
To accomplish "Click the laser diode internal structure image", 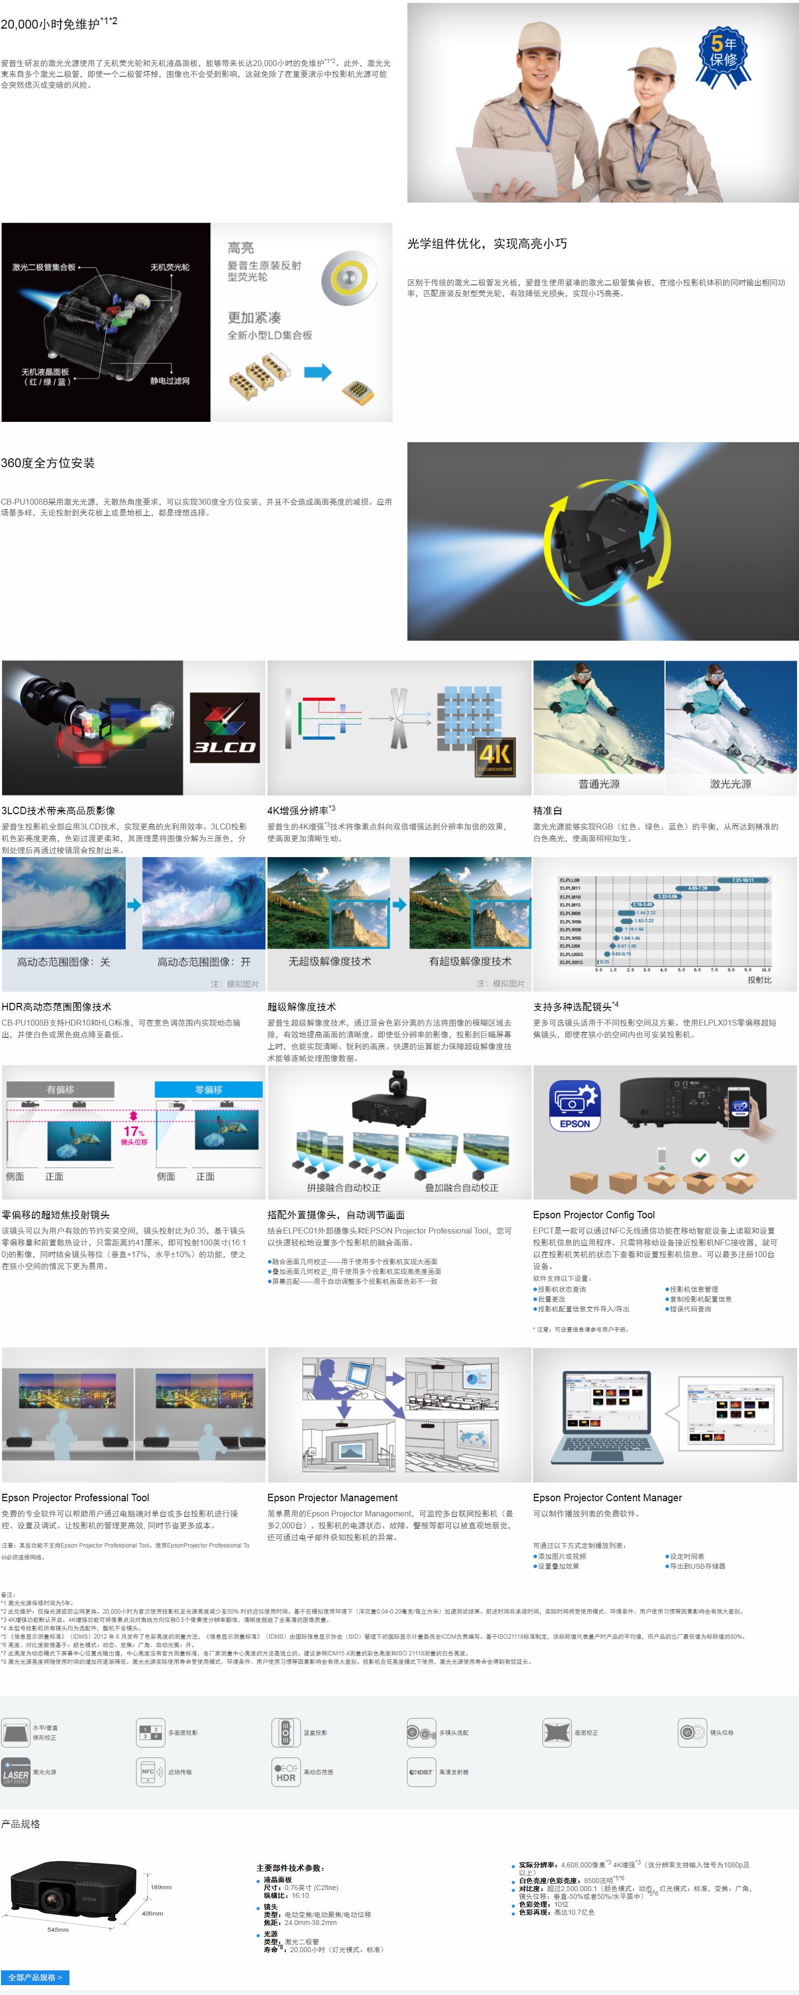I will pyautogui.click(x=106, y=322).
